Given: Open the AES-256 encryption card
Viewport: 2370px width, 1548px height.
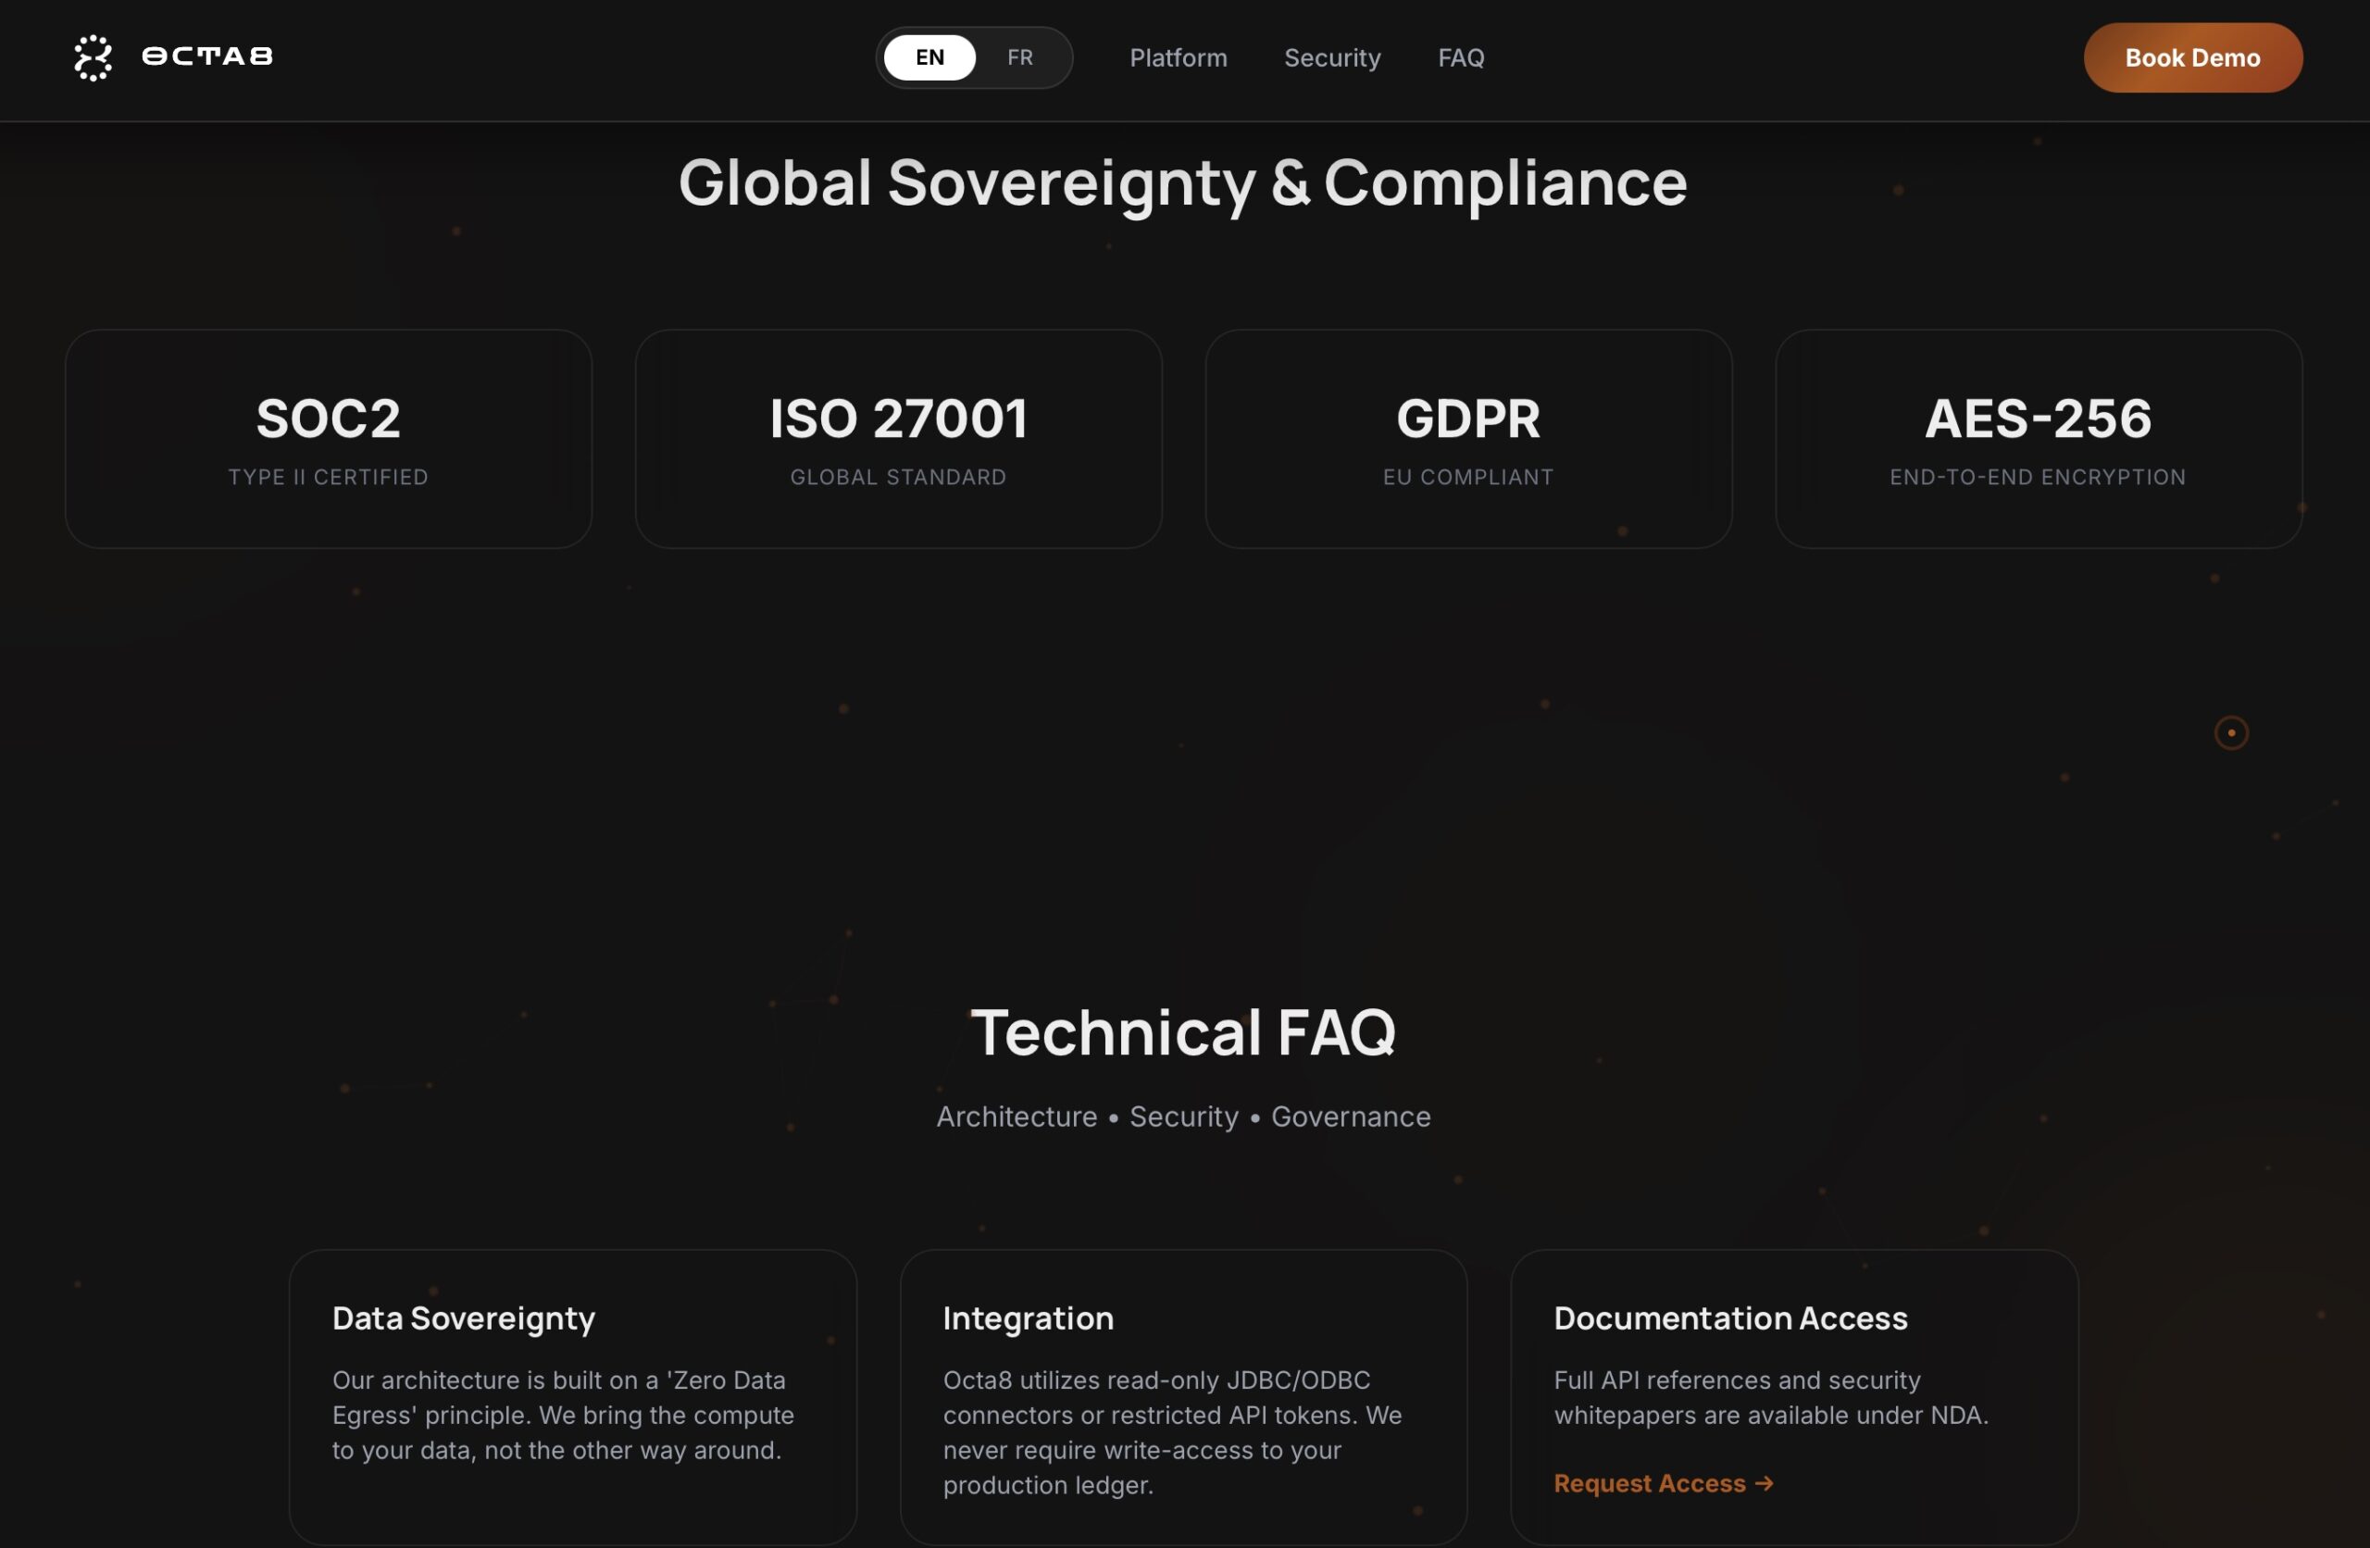Looking at the screenshot, I should [2039, 438].
